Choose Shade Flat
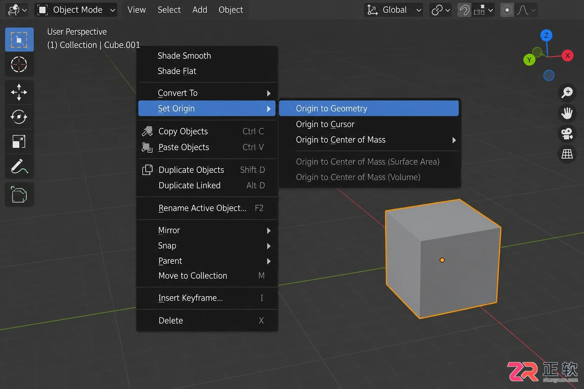 [x=207, y=71]
